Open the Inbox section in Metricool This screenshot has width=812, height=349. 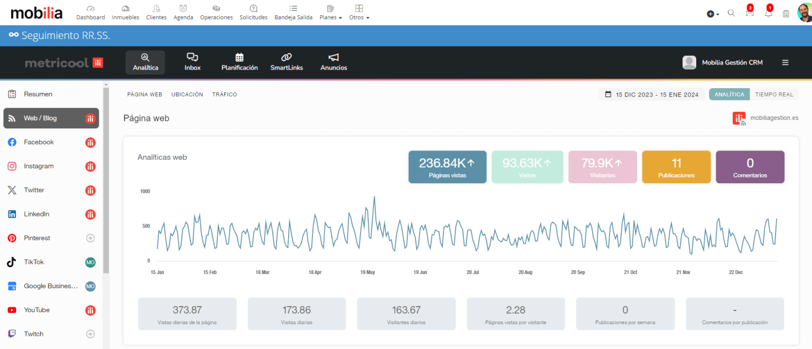click(x=192, y=62)
